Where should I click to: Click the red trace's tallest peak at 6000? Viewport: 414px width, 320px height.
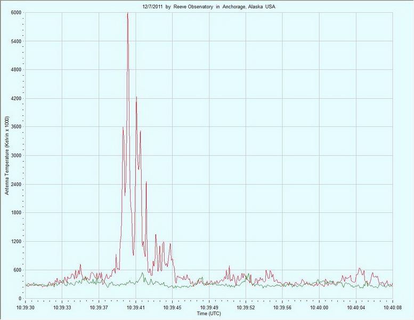point(128,13)
